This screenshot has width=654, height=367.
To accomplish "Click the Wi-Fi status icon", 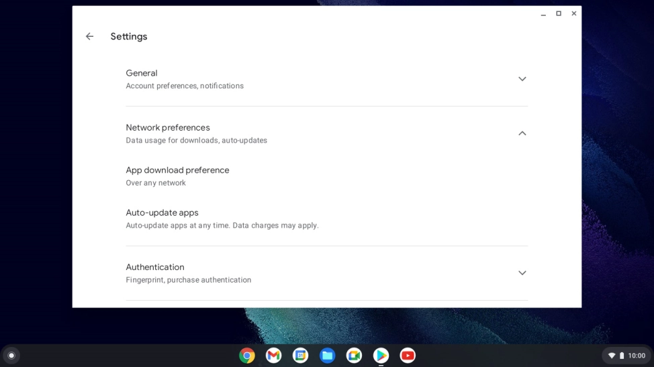I will pyautogui.click(x=612, y=356).
